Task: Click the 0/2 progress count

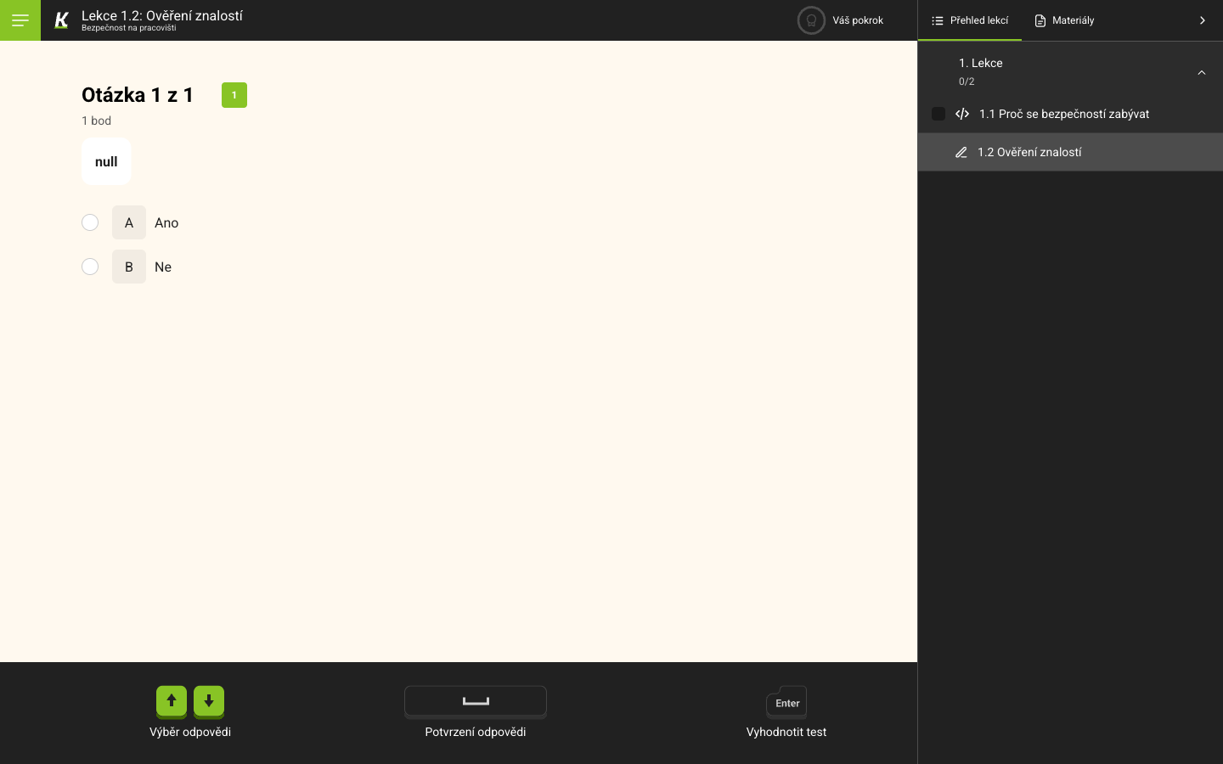Action: tap(967, 81)
